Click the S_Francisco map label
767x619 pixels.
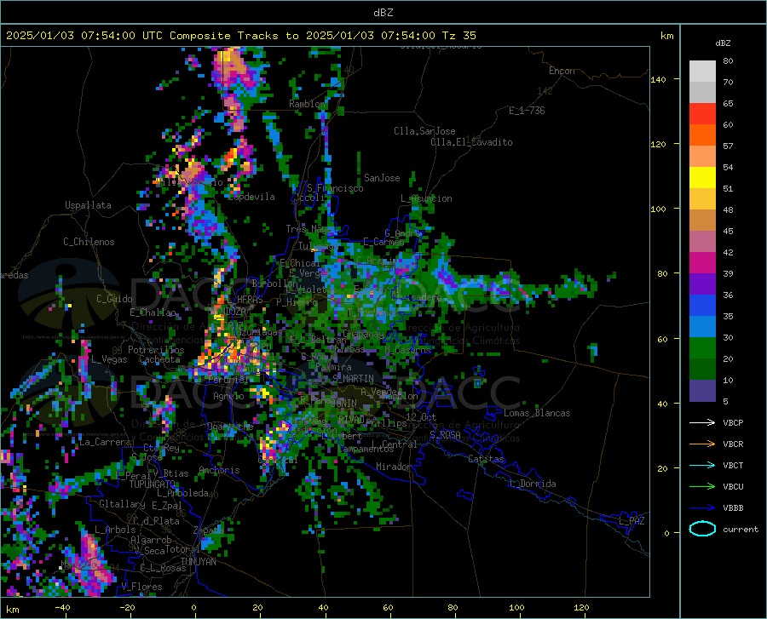[x=335, y=188]
